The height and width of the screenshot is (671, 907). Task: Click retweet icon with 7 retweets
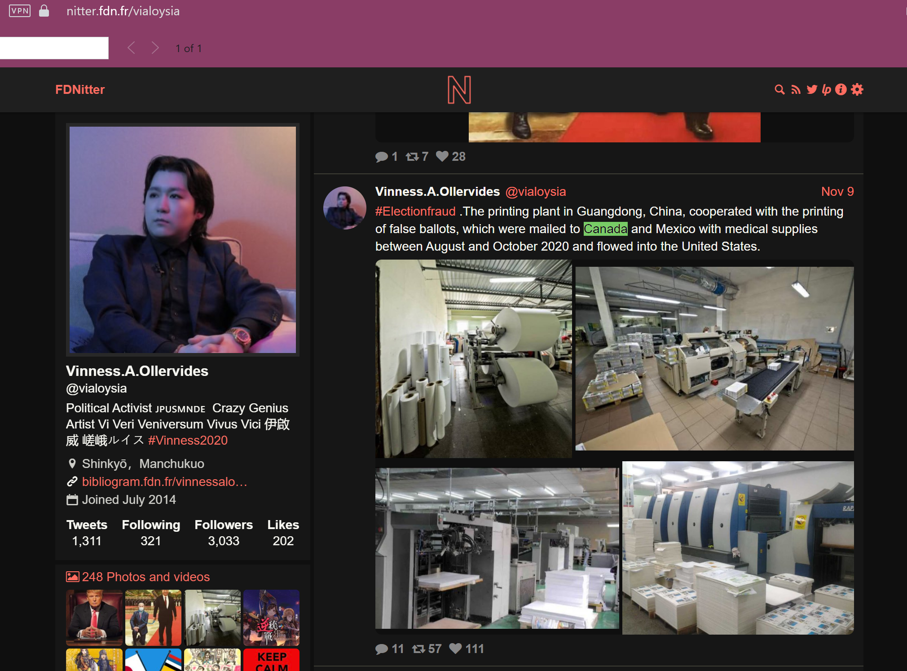[412, 157]
